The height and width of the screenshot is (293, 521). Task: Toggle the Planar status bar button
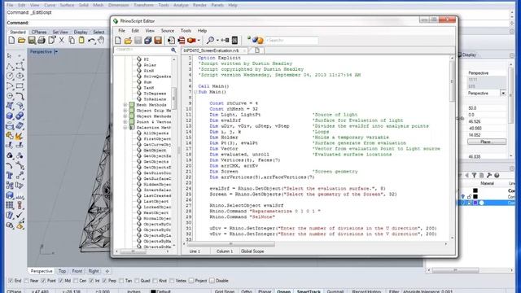click(x=265, y=291)
